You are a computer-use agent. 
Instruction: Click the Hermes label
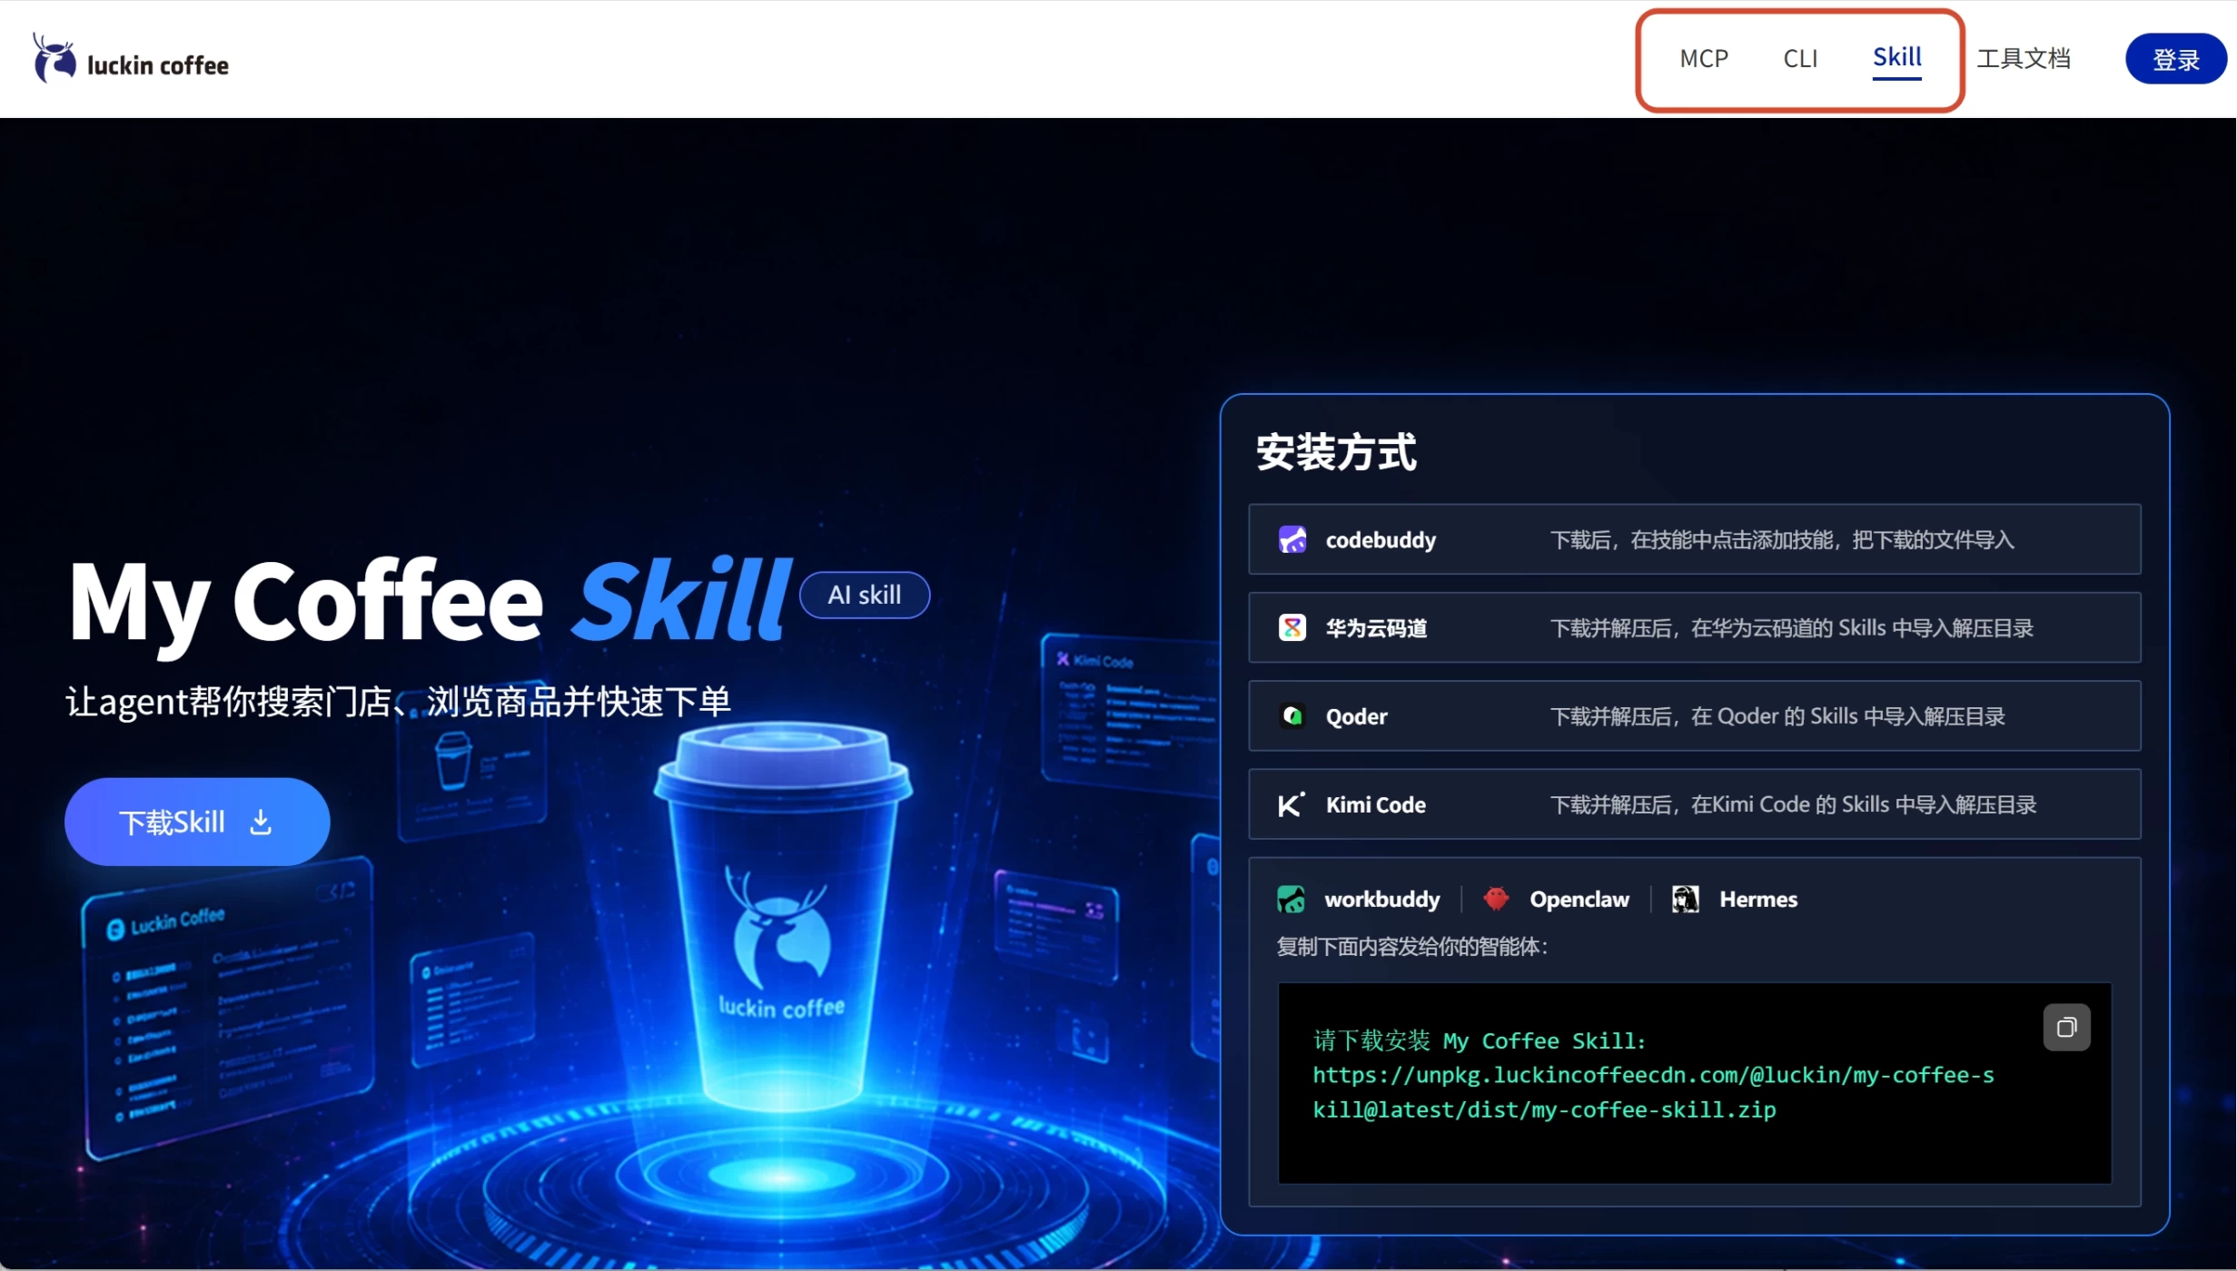[x=1757, y=900]
